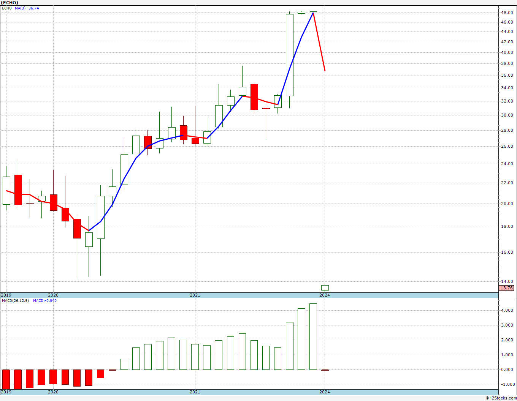Image resolution: width=517 pixels, height=401 pixels.
Task: Click the 2.000 MACD axis label
Action: click(x=507, y=340)
